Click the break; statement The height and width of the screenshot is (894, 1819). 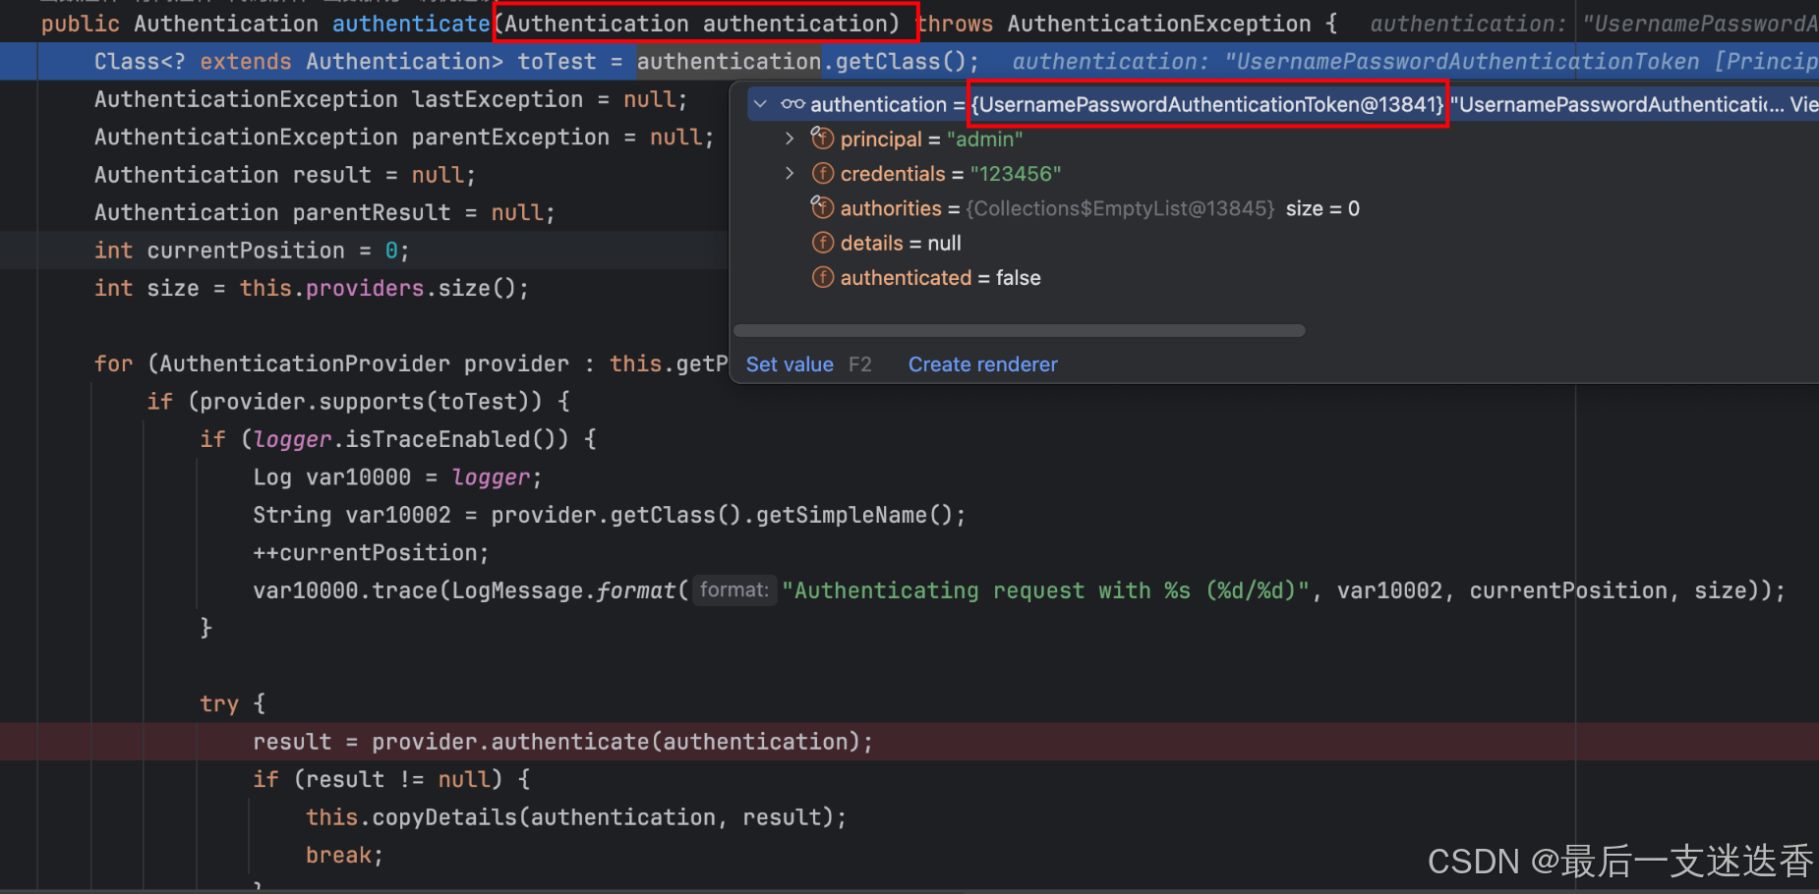point(344,855)
